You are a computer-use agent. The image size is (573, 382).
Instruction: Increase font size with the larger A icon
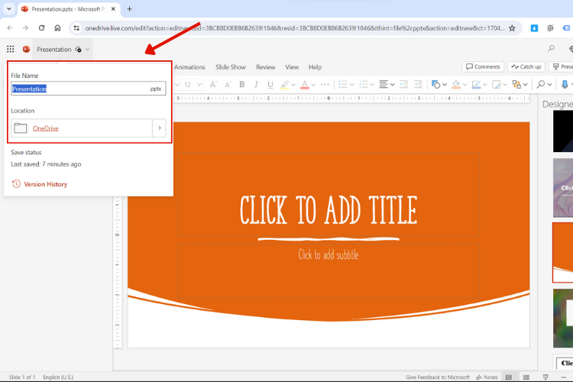point(214,85)
